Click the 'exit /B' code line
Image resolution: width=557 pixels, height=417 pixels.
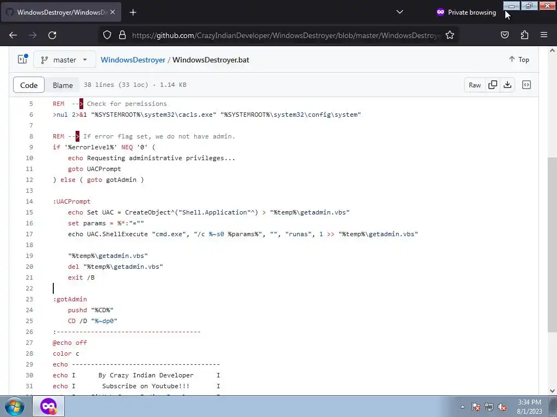82,277
